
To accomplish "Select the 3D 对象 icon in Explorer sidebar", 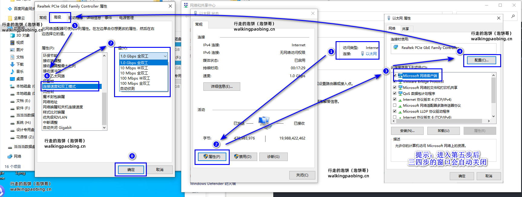I will (12, 35).
